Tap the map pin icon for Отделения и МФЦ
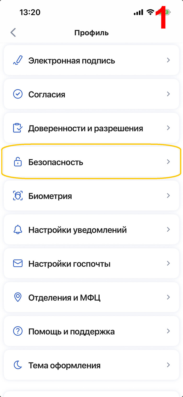This screenshot has height=397, width=183. (x=18, y=297)
